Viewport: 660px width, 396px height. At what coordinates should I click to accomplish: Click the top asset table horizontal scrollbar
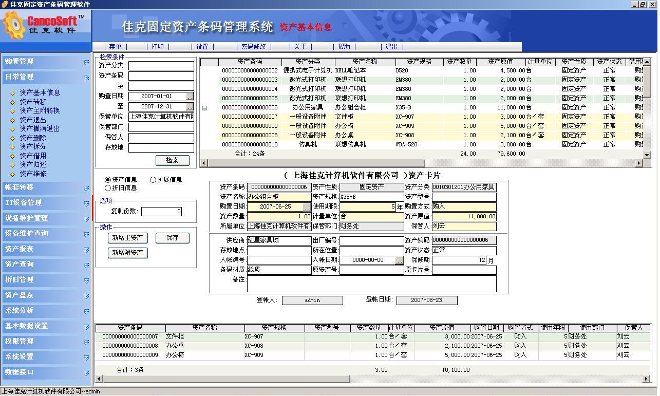click(421, 163)
